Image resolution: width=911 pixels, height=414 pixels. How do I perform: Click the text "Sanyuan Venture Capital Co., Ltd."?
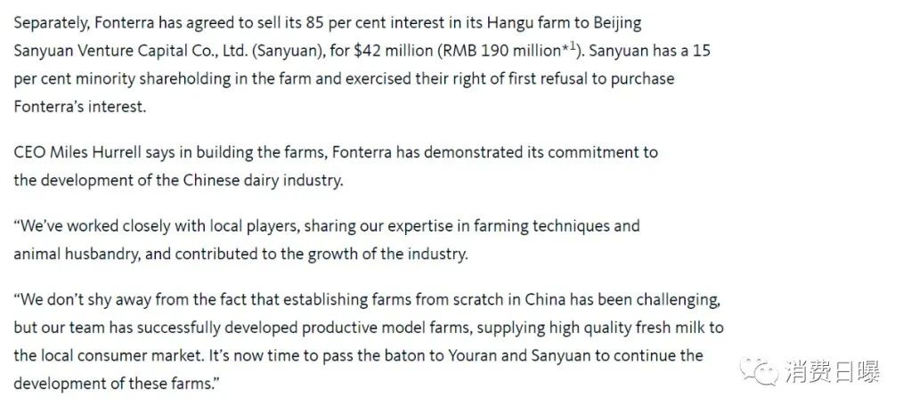click(x=131, y=51)
